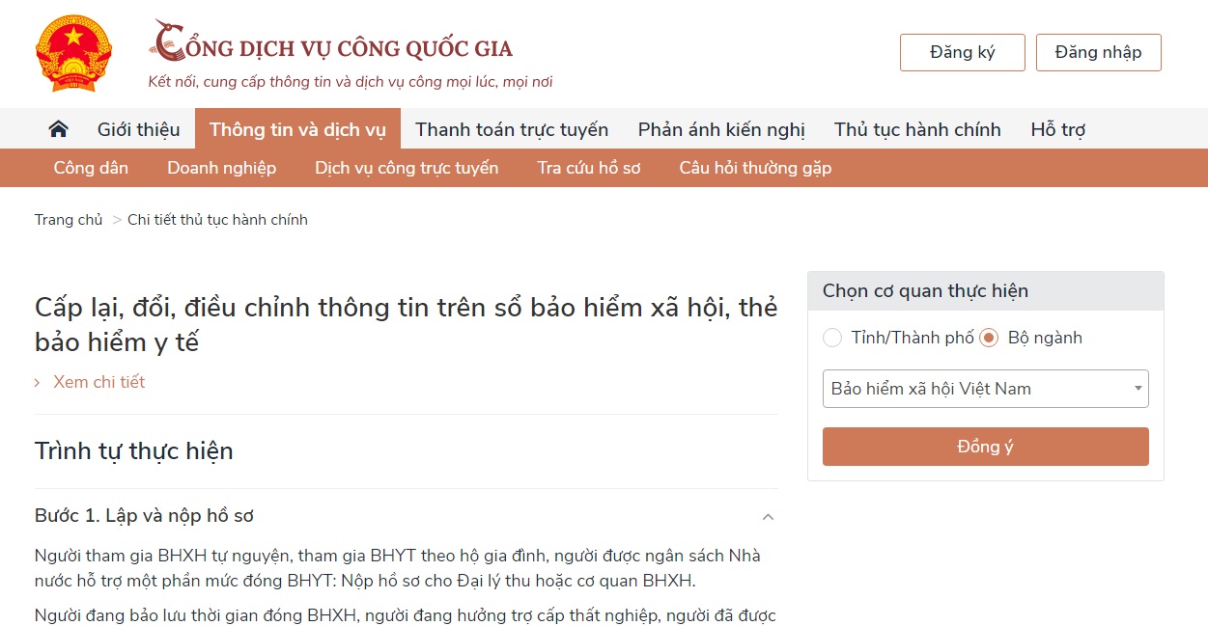This screenshot has width=1208, height=626.
Task: Switch to Thông tin và dịch vụ tab
Action: (297, 128)
